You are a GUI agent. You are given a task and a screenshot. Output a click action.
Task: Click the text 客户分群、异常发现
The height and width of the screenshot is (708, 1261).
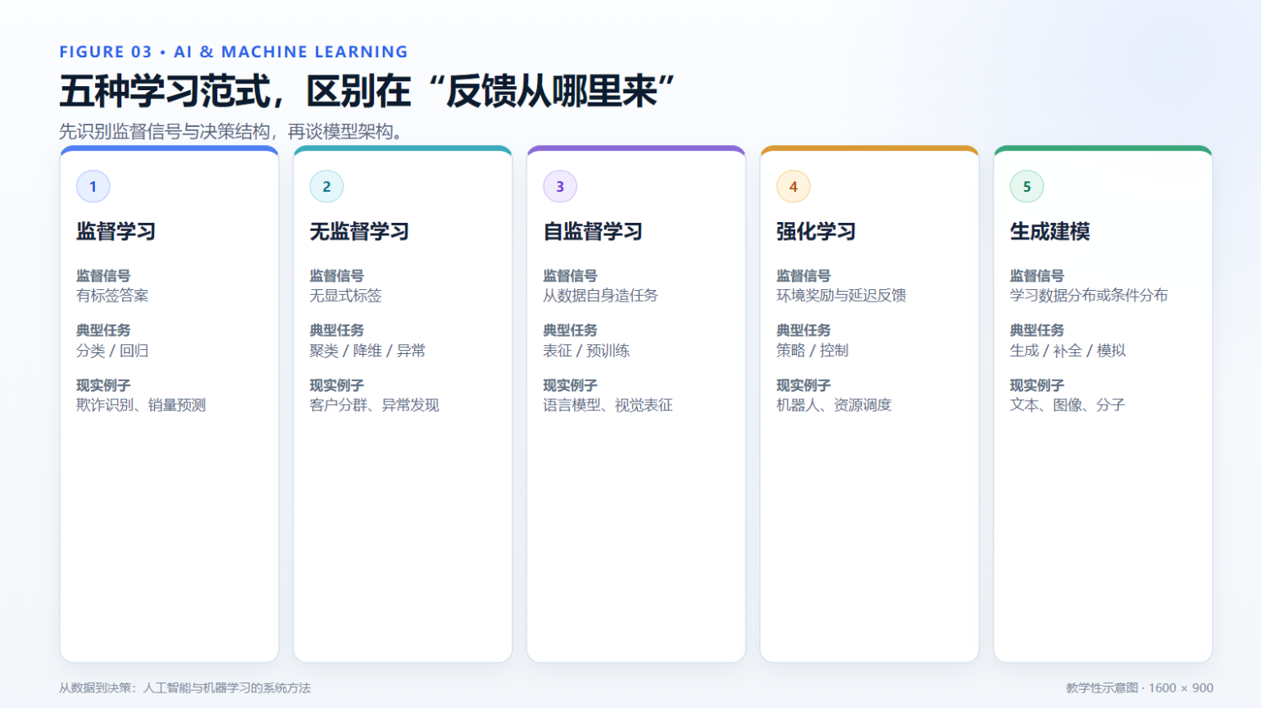pyautogui.click(x=375, y=405)
